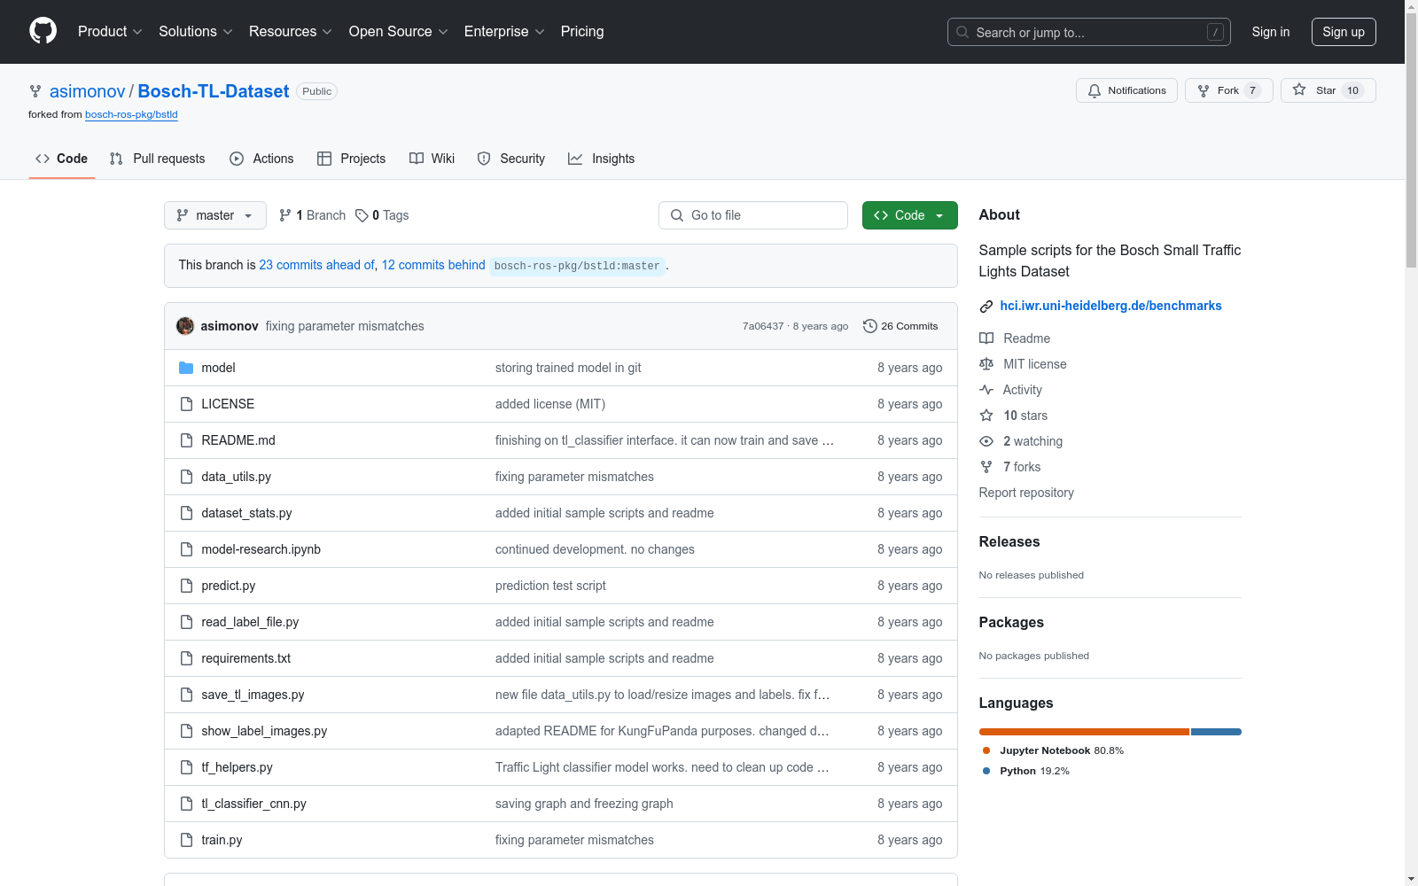
Task: Click the repository fork icon beside asimonov
Action: click(x=35, y=91)
